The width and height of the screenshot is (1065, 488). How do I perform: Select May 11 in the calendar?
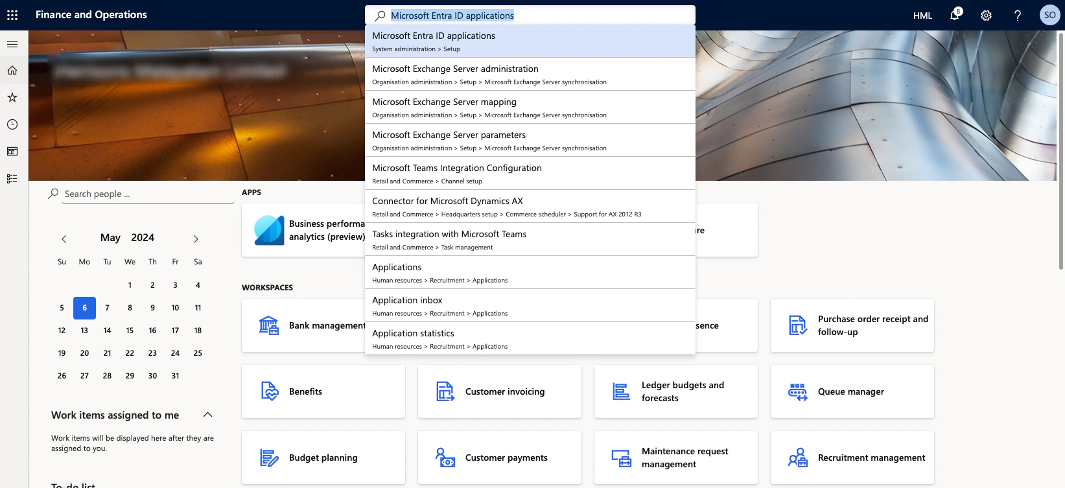[x=198, y=308]
